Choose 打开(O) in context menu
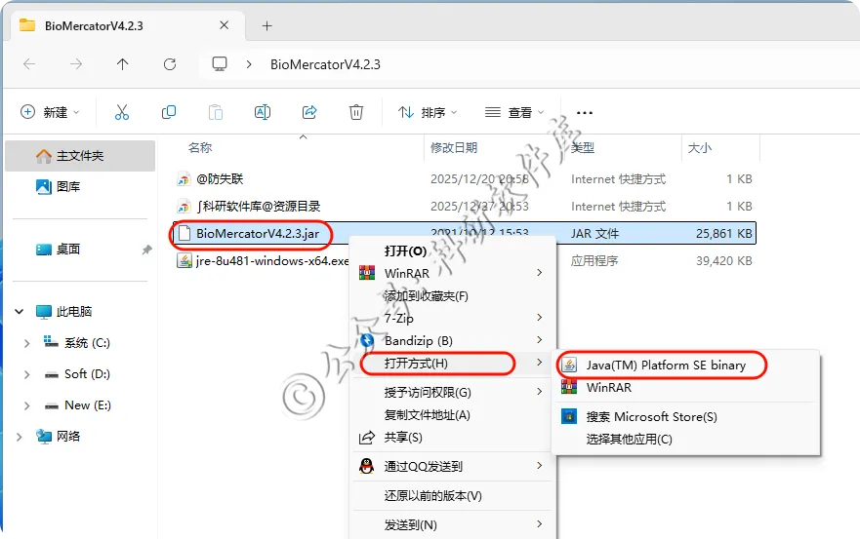860x539 pixels. pyautogui.click(x=453, y=250)
